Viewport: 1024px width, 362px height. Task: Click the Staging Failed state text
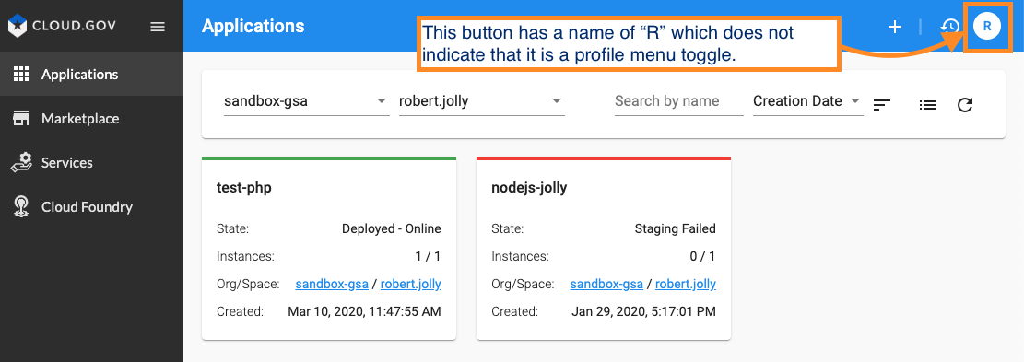676,229
